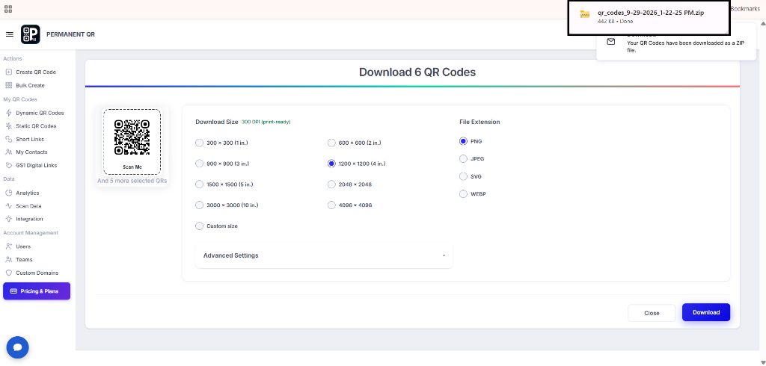Click the Short Links chain icon
The height and width of the screenshot is (366, 766).
[8, 139]
